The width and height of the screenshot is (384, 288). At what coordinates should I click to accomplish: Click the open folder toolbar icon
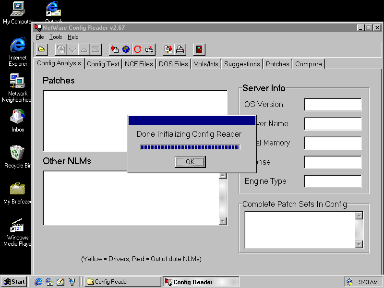click(42, 49)
